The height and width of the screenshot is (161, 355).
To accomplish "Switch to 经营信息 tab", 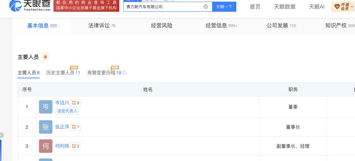I will pyautogui.click(x=222, y=26).
